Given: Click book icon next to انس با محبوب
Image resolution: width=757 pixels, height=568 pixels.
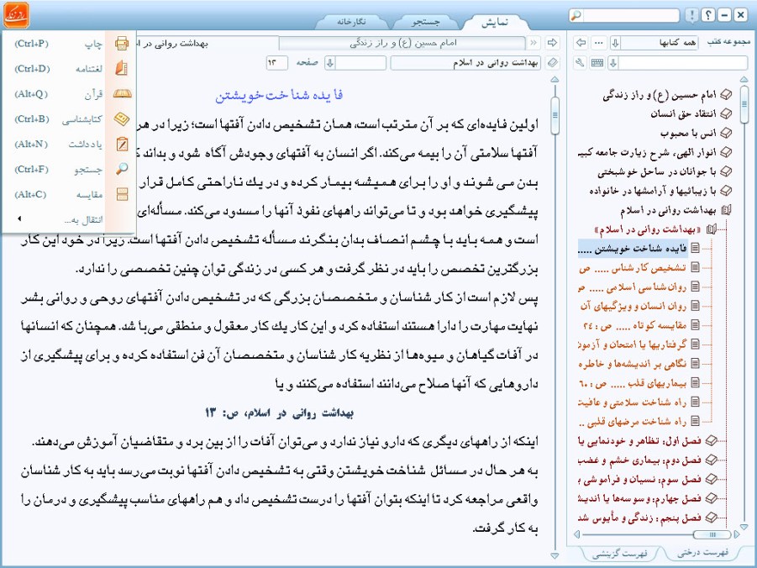Looking at the screenshot, I should coord(726,133).
